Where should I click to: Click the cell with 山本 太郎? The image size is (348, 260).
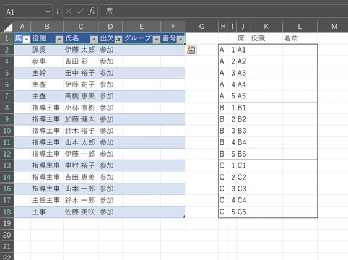point(80,142)
